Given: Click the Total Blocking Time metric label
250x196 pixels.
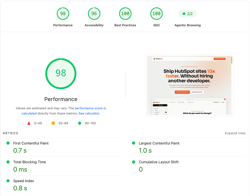Looking at the screenshot, I should click(29, 162).
